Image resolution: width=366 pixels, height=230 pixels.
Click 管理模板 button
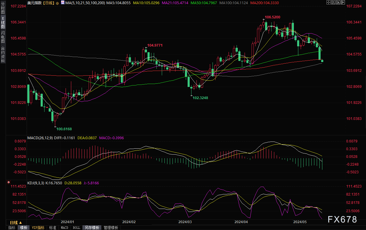point(111,228)
